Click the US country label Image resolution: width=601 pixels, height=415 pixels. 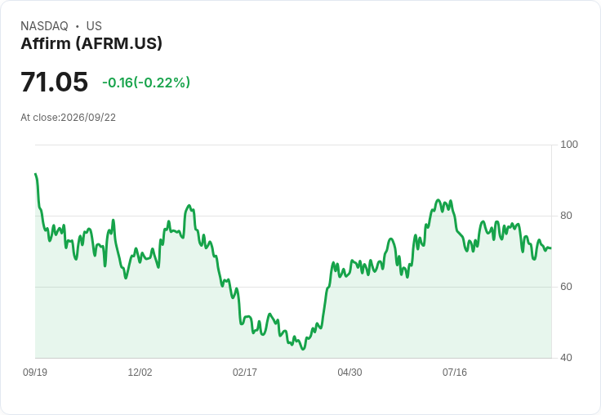(94, 25)
